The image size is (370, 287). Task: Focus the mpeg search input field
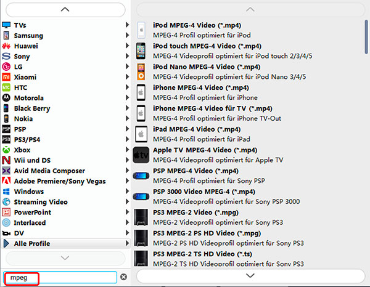(x=60, y=277)
